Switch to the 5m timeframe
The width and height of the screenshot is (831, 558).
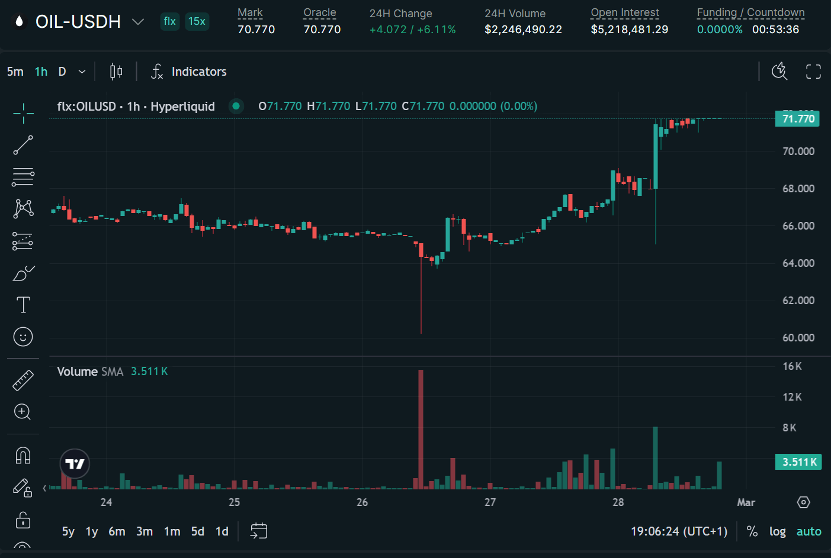15,72
